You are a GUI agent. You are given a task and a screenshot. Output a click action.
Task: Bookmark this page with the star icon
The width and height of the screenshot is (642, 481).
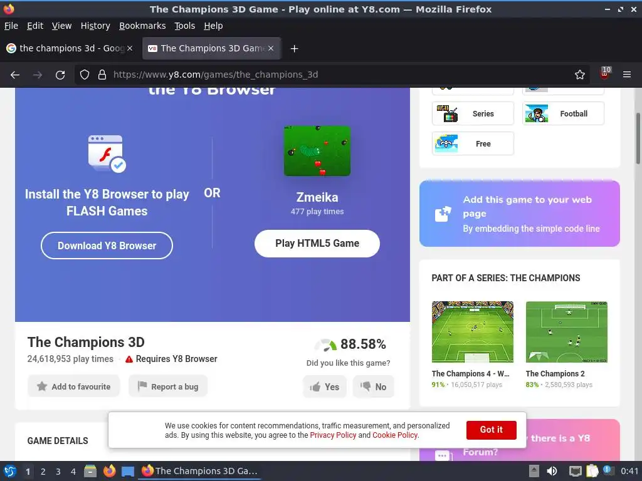click(580, 75)
